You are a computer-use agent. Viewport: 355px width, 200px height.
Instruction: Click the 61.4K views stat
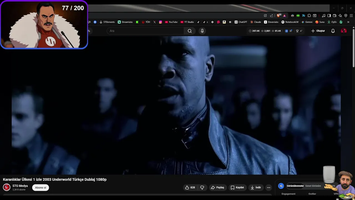276,31
